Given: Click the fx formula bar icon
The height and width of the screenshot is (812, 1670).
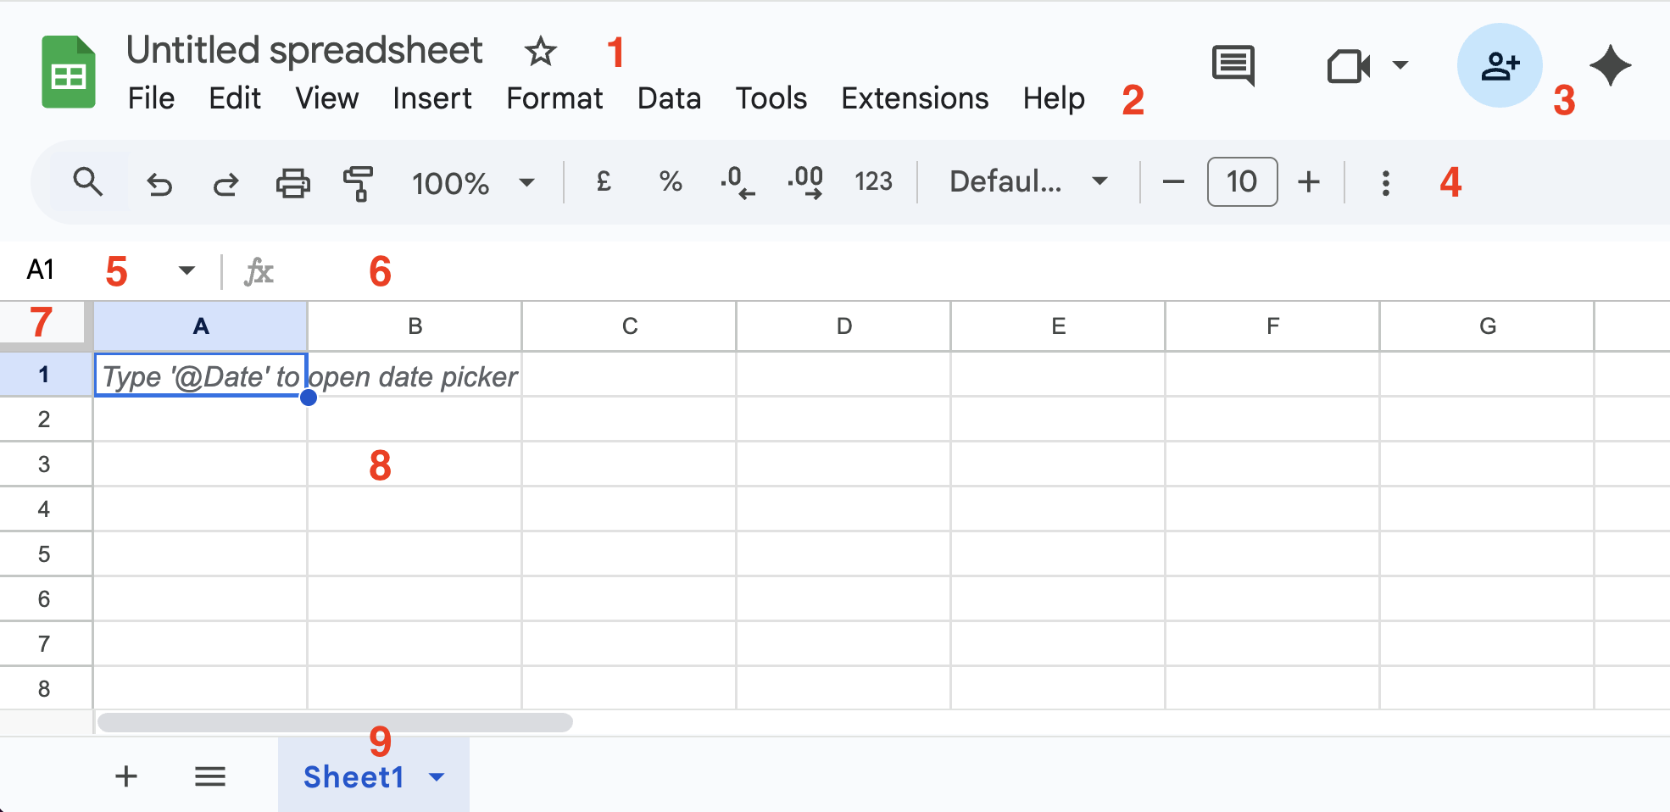Looking at the screenshot, I should tap(259, 272).
